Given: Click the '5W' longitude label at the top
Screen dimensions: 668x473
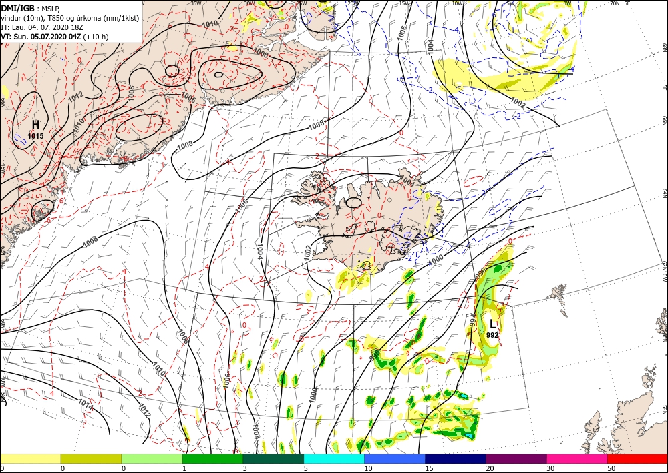Looking at the screenshot, I should coord(510,3).
